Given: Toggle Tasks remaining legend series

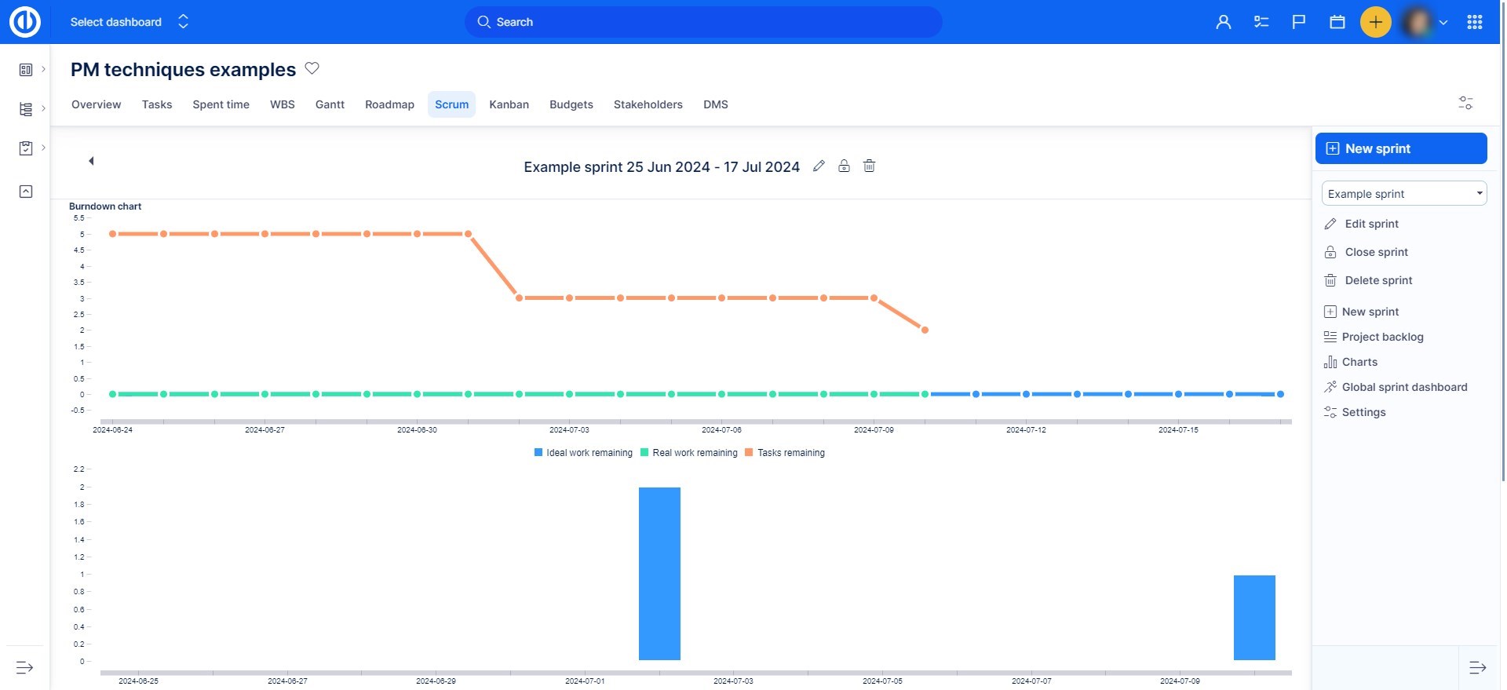Looking at the screenshot, I should click(785, 453).
